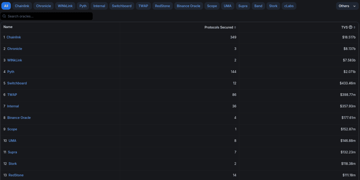Open RedStone link in table
This screenshot has height=180, width=360.
coord(16,175)
